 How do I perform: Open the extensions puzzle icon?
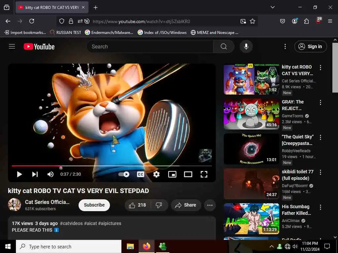pos(306,21)
